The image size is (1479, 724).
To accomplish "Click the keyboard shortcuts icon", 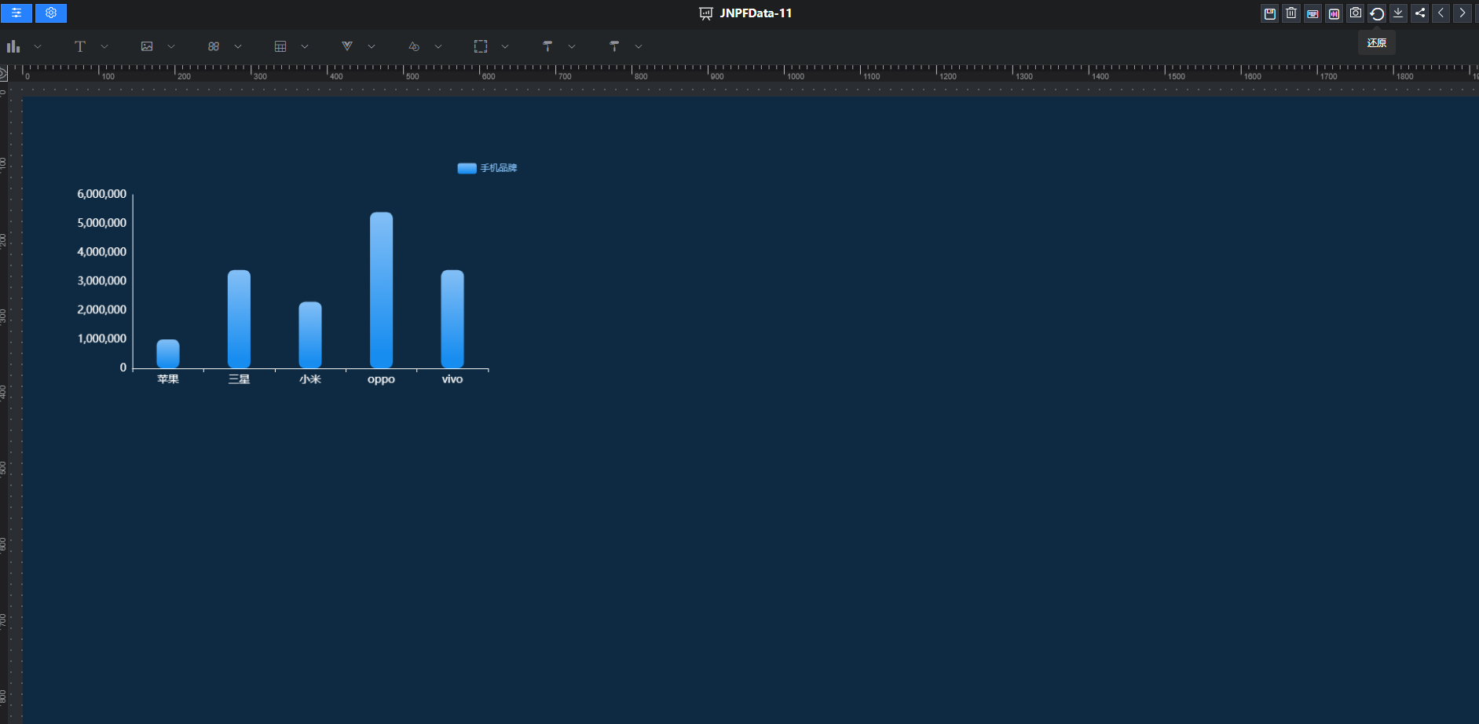I will [x=1312, y=13].
